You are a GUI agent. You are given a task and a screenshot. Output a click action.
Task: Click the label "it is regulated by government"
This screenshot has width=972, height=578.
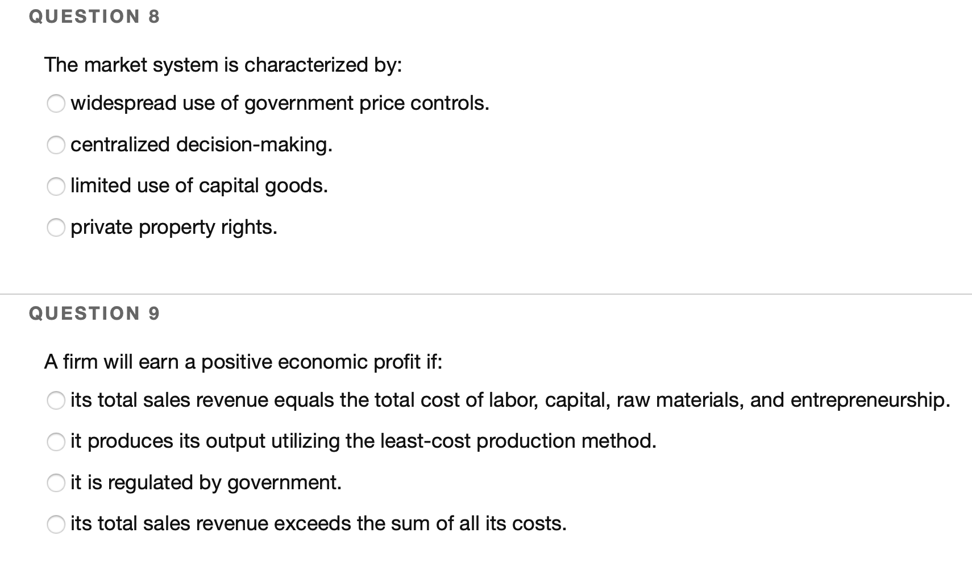pyautogui.click(x=206, y=482)
